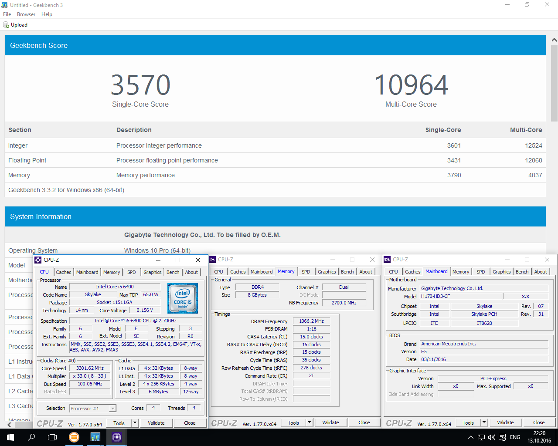Image resolution: width=558 pixels, height=446 pixels.
Task: Click the Integer row in results table
Action: pos(275,145)
